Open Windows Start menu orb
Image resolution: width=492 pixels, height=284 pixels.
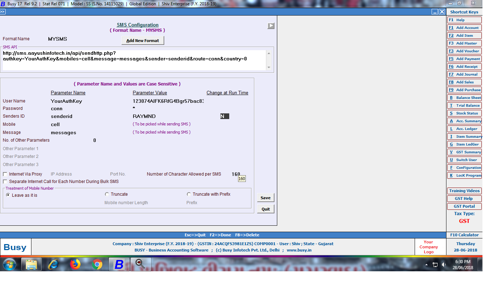pyautogui.click(x=10, y=264)
